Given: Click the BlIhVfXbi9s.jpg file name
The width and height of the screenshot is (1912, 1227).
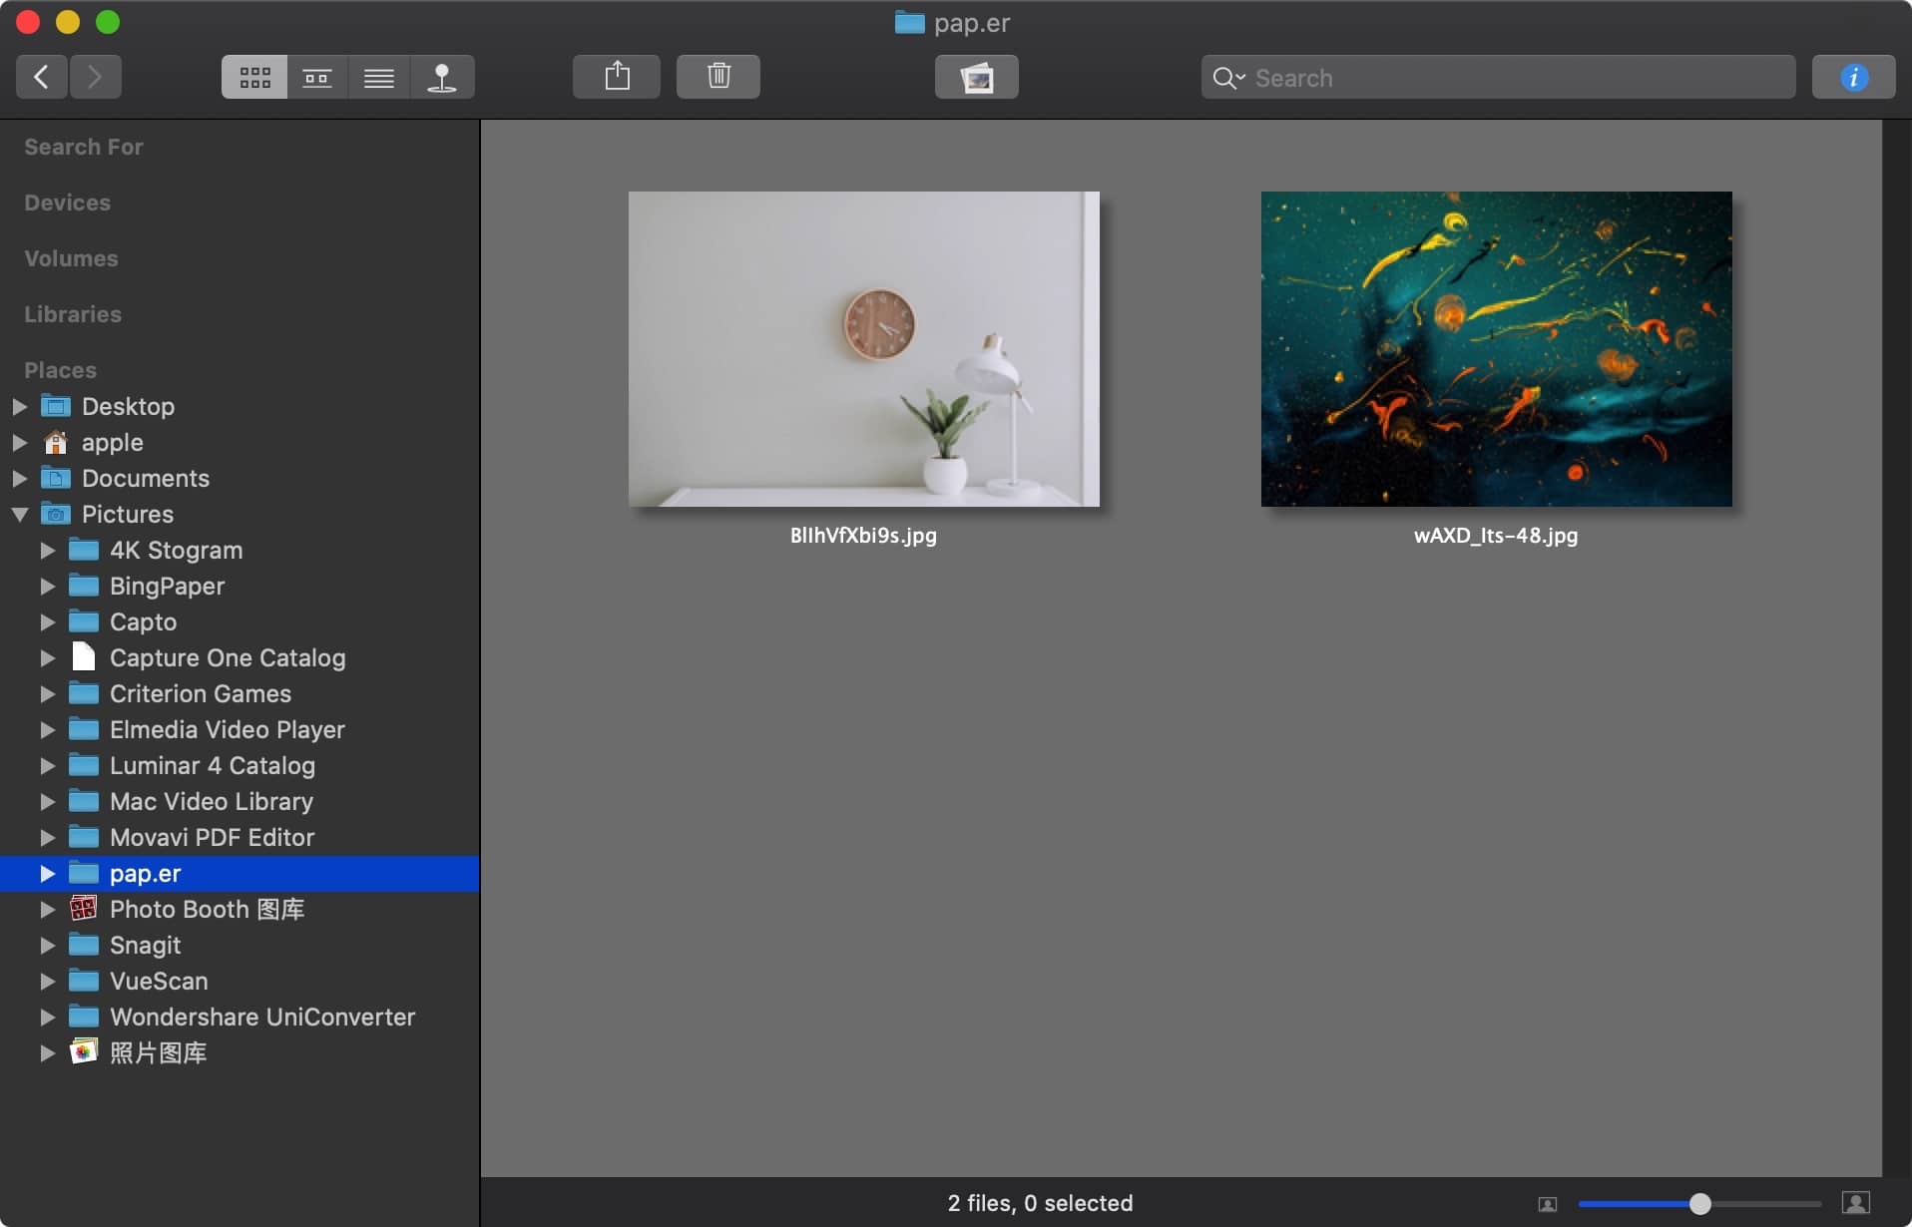Looking at the screenshot, I should [863, 536].
